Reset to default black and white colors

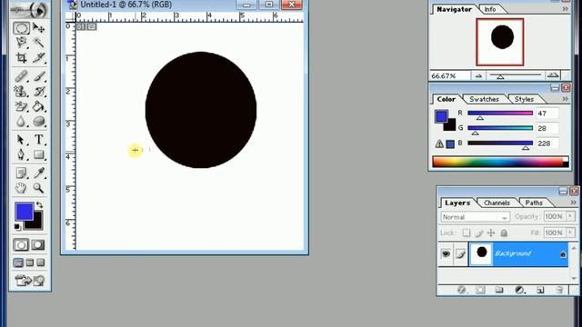click(x=17, y=226)
